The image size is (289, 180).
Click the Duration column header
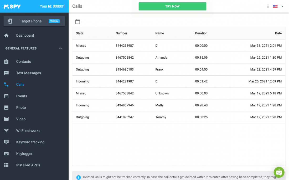coord(201,33)
